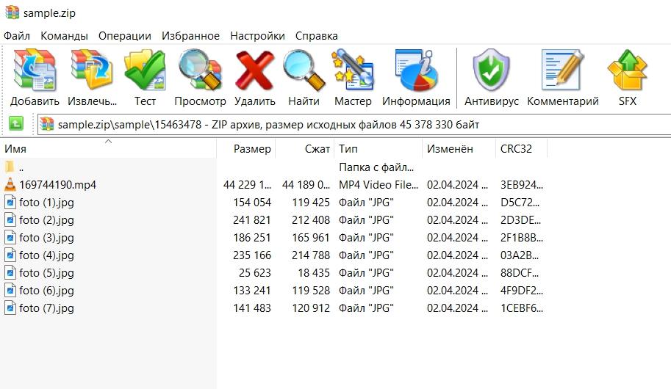Show archive Информация (Info) icon
671x389 pixels.
pyautogui.click(x=416, y=71)
